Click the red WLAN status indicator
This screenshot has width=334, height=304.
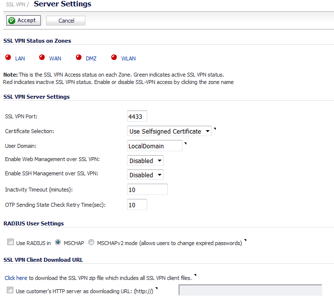pyautogui.click(x=114, y=57)
